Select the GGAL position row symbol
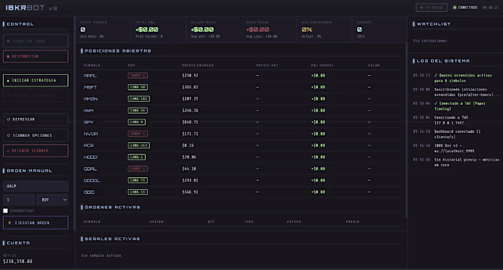The height and width of the screenshot is (270, 503). pyautogui.click(x=90, y=169)
